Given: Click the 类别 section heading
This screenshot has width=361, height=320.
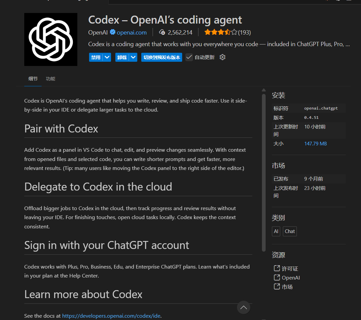Looking at the screenshot, I should (278, 218).
